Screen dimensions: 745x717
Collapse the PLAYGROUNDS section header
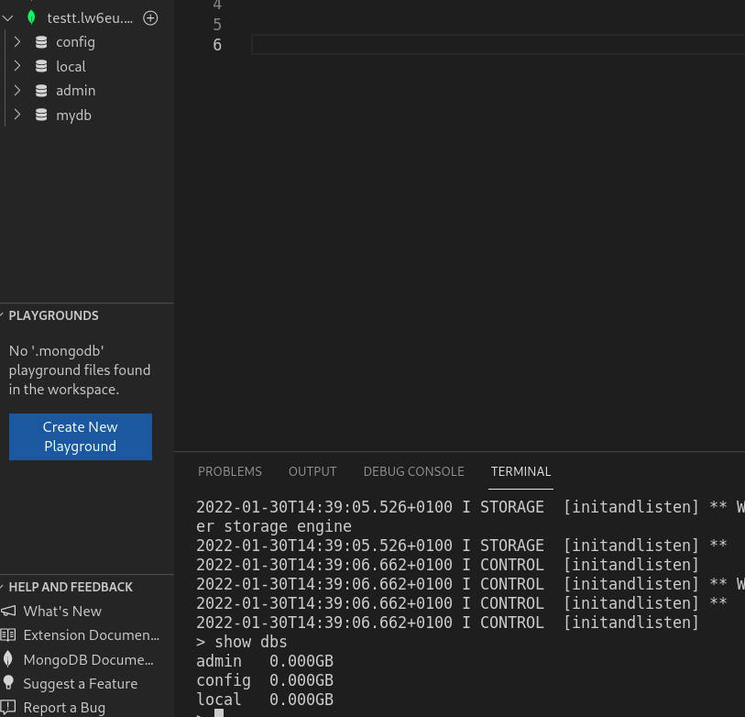[53, 315]
